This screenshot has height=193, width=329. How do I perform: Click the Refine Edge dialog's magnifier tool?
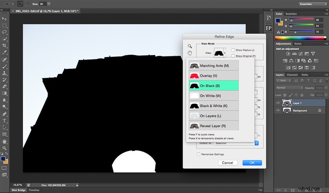(190, 46)
